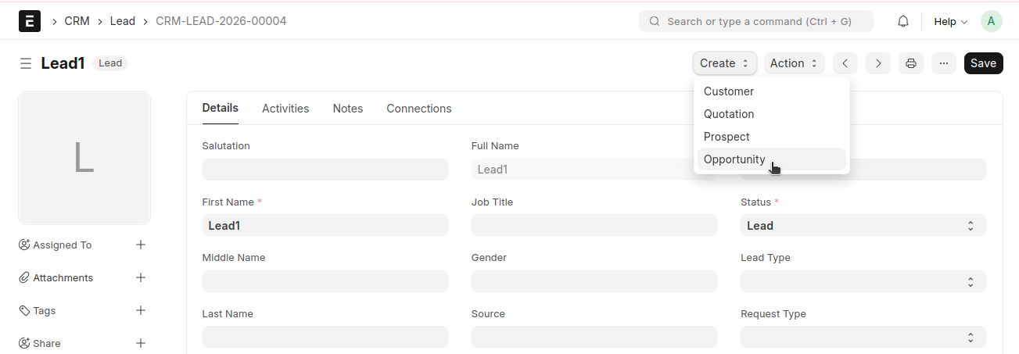Select Opportunity from the Create menu
Viewport: 1019px width, 354px height.
pyautogui.click(x=734, y=159)
